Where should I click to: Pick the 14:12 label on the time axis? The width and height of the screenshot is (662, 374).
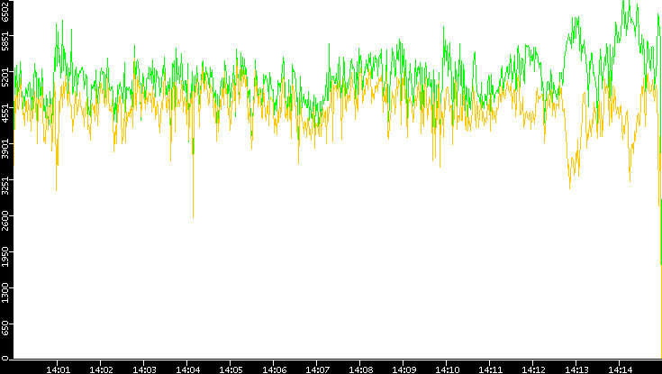(533, 369)
